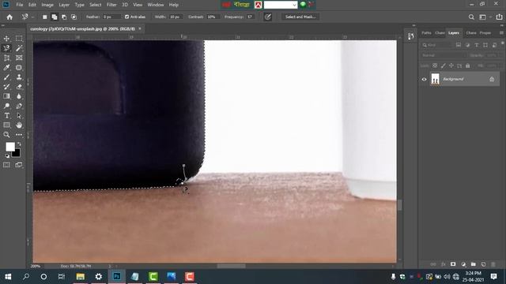Open File Explorer from the taskbar
Screen dimensions: 506x284
pyautogui.click(x=81, y=277)
